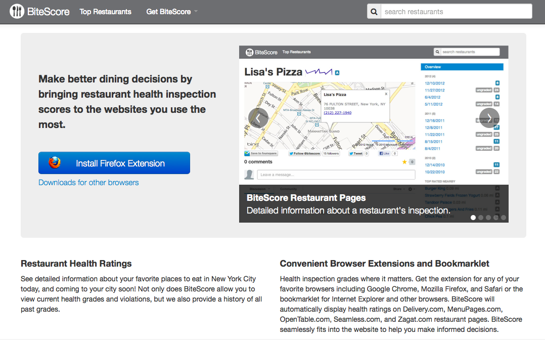Click the BiteScore Restaurant Pages slide caption
Image resolution: width=545 pixels, height=340 pixels.
306,198
